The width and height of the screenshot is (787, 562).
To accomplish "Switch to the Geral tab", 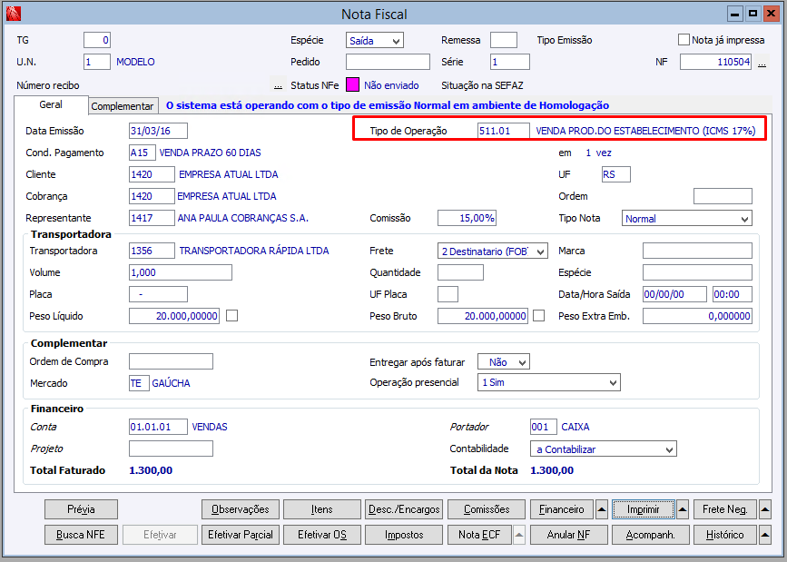I will [x=51, y=104].
